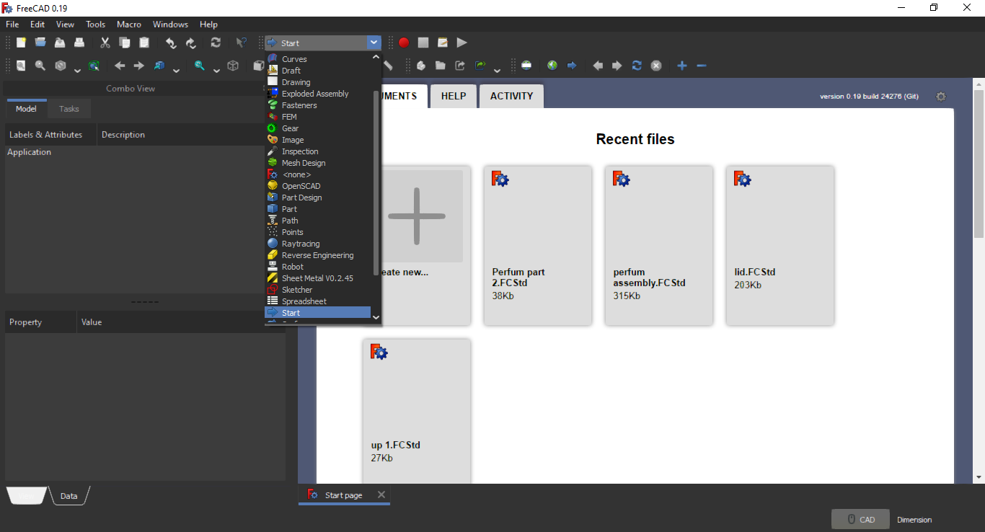This screenshot has height=532, width=985.
Task: Switch to the Data property tab
Action: click(69, 496)
